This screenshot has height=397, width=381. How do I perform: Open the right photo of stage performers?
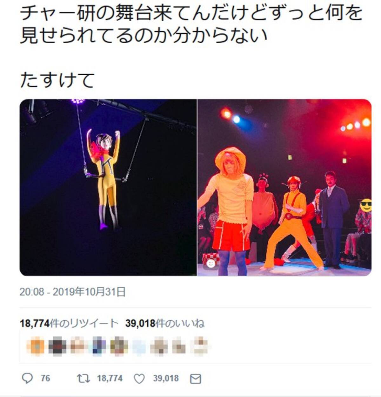tap(284, 188)
